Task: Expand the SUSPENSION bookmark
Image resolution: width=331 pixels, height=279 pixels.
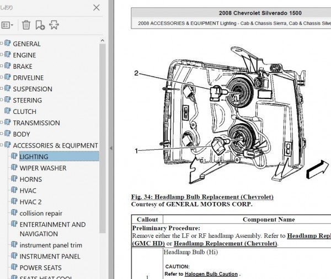Action: click(x=2, y=89)
